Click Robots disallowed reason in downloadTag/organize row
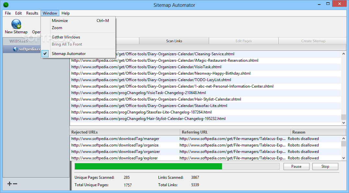 (303, 145)
